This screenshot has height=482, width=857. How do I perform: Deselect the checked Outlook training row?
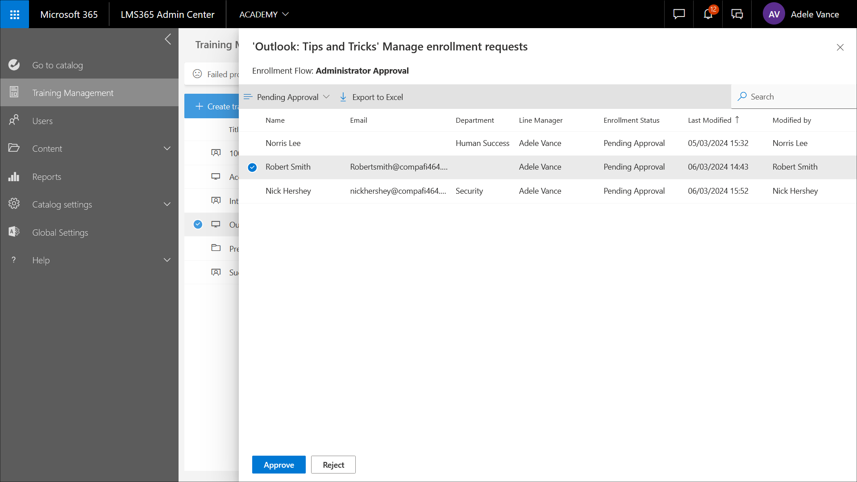[x=198, y=224]
